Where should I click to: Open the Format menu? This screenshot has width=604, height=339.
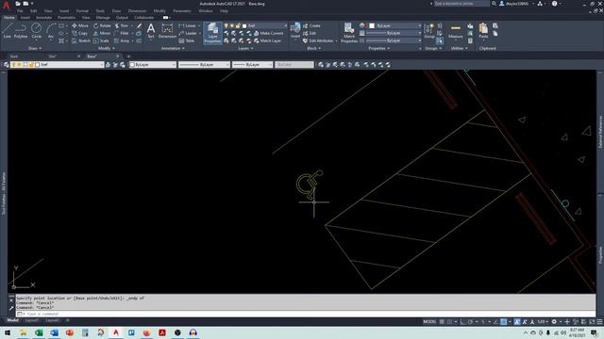(82, 11)
